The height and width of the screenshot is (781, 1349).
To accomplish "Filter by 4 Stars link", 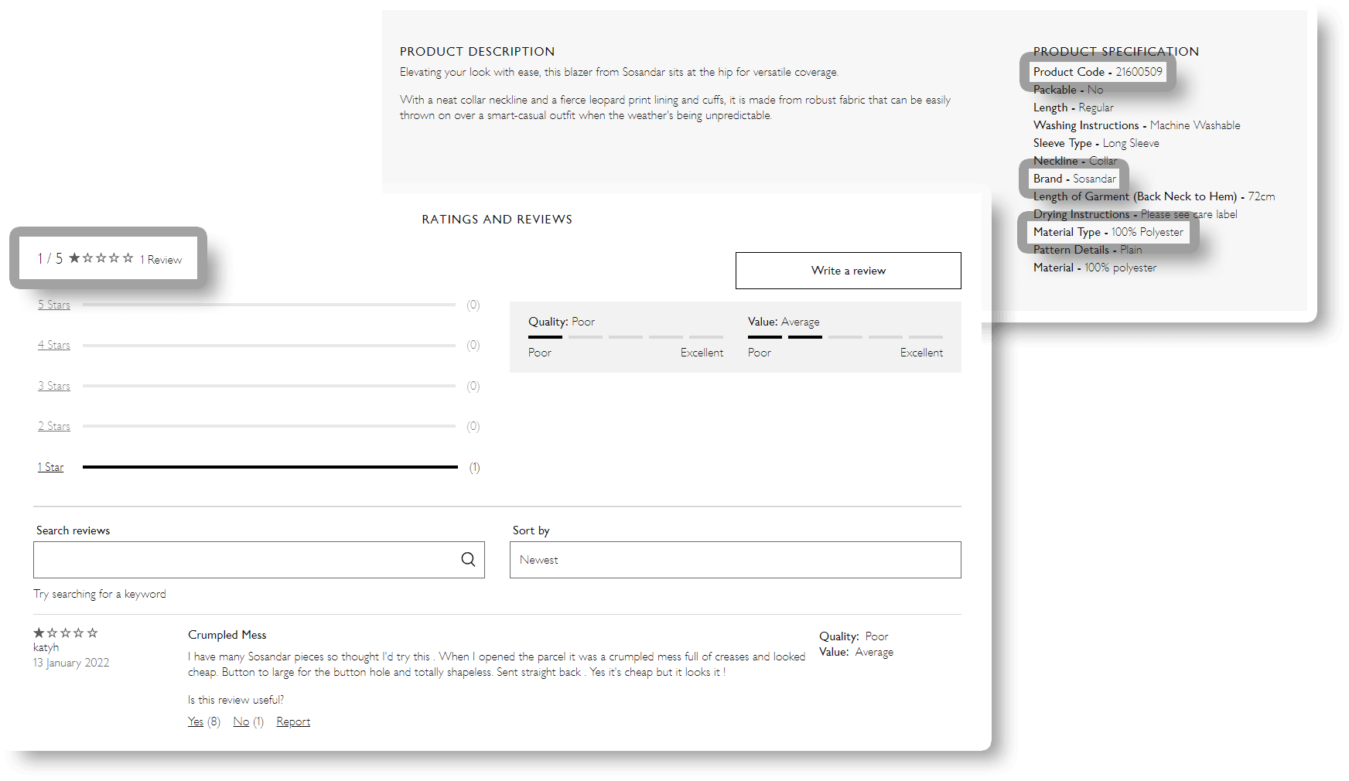I will (x=54, y=345).
